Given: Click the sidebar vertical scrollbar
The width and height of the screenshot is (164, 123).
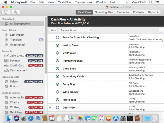Looking at the screenshot, I should click(x=46, y=45).
